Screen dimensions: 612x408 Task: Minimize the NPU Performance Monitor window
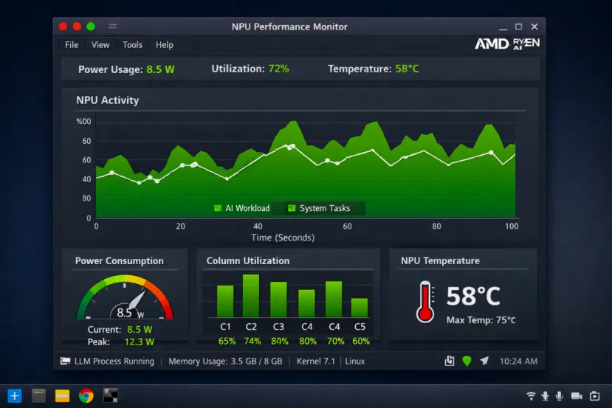tap(503, 27)
